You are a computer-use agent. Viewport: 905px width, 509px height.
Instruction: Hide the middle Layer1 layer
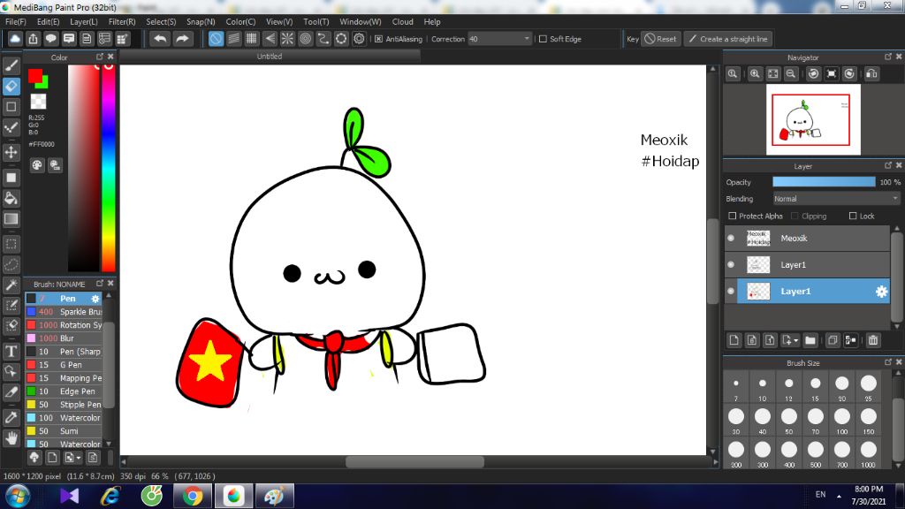pos(731,265)
